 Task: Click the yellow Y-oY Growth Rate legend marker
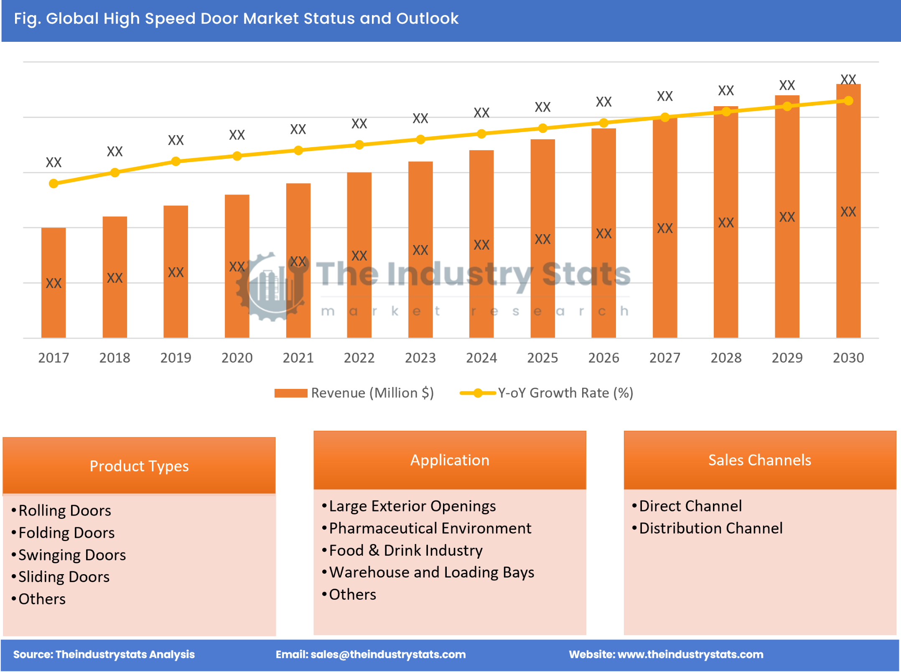[478, 393]
